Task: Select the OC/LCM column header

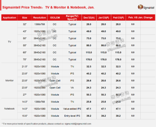Action: 55,18
